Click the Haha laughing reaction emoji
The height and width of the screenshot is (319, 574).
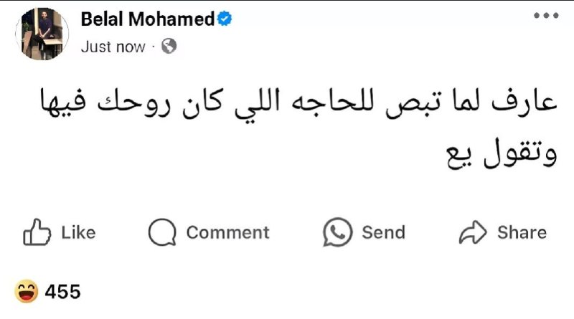point(26,291)
